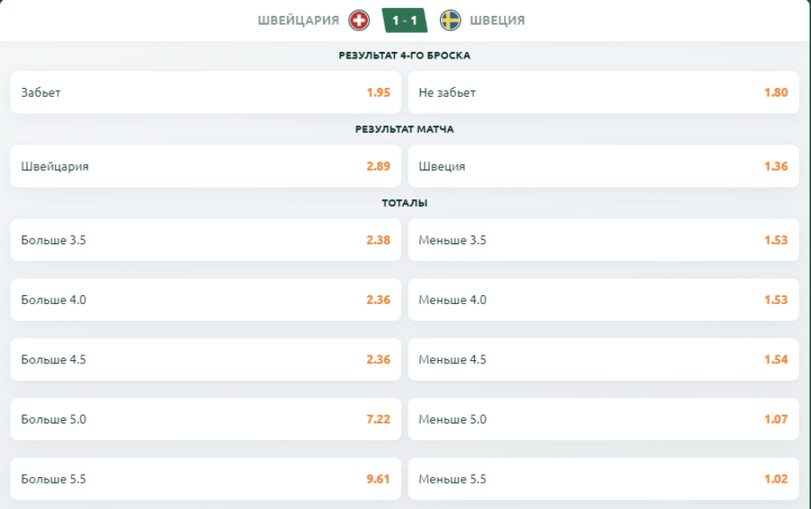This screenshot has width=811, height=509.
Task: Bet on 'Меньше 4.5' at 1.54
Action: click(x=603, y=359)
